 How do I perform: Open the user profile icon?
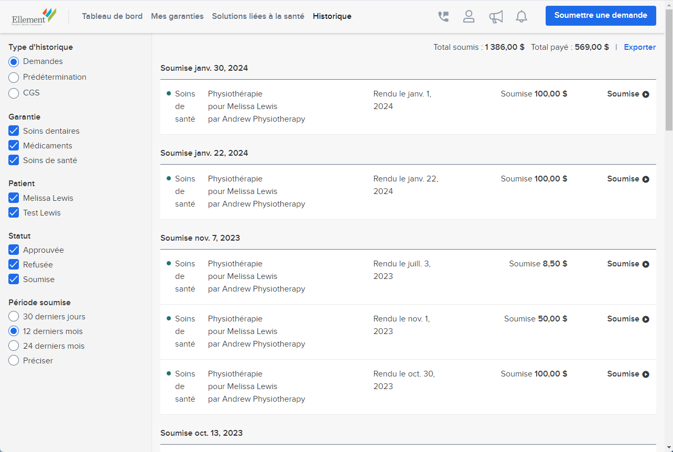(469, 17)
